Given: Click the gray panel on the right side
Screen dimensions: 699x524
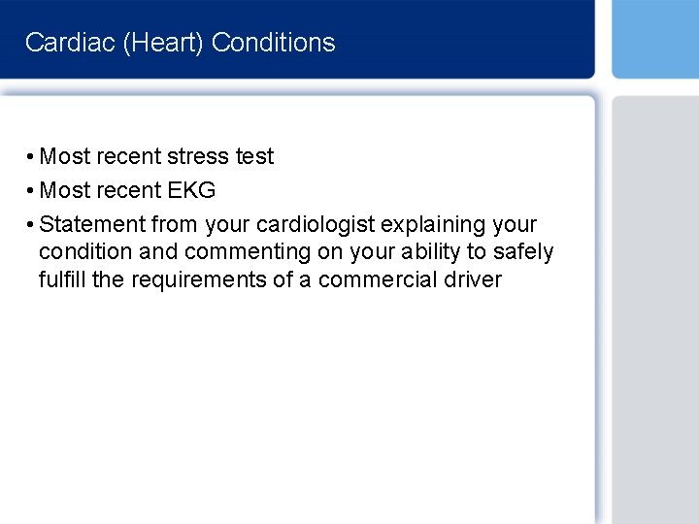Looking at the screenshot, I should point(655,311).
